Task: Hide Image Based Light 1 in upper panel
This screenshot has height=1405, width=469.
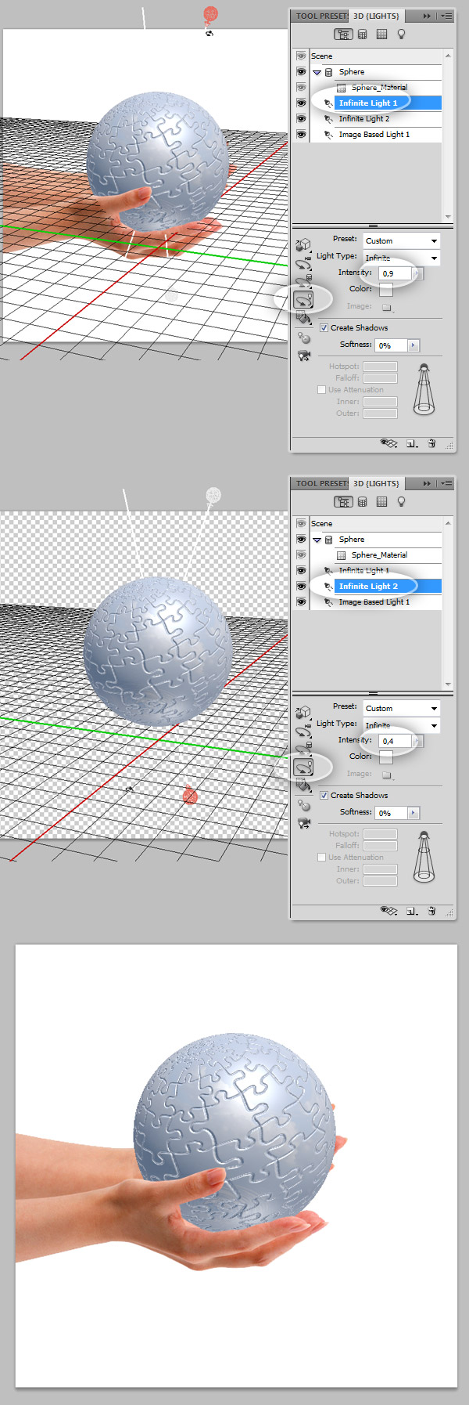Action: pos(301,135)
